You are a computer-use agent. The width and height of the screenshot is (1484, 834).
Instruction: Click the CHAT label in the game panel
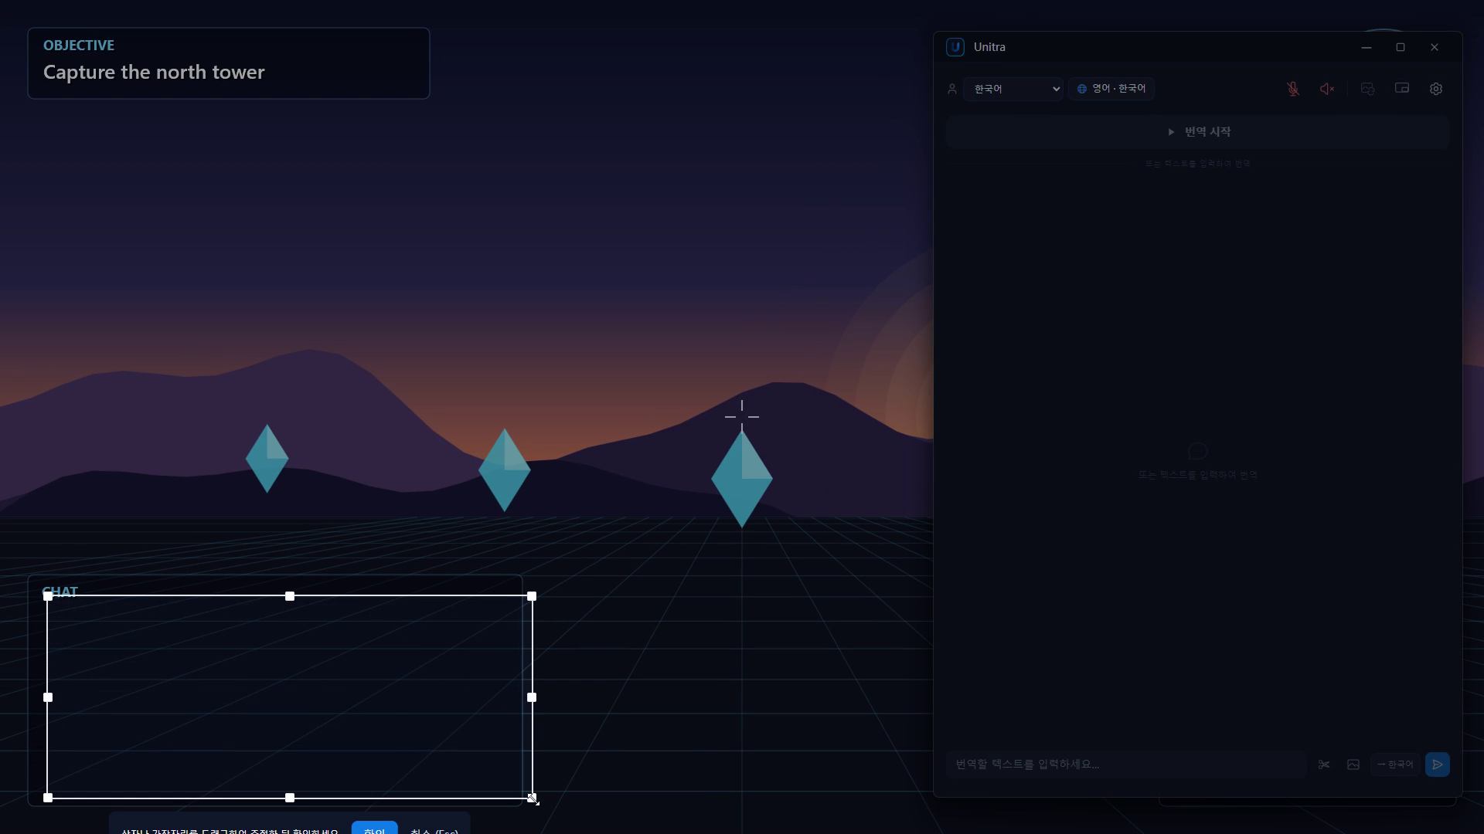[60, 592]
